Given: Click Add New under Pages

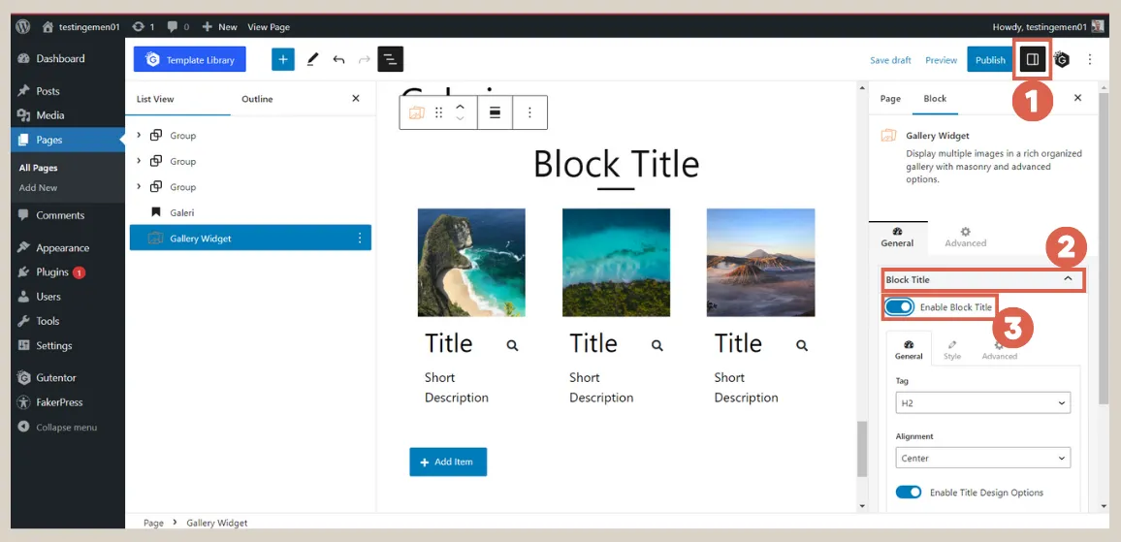Looking at the screenshot, I should click(x=38, y=187).
